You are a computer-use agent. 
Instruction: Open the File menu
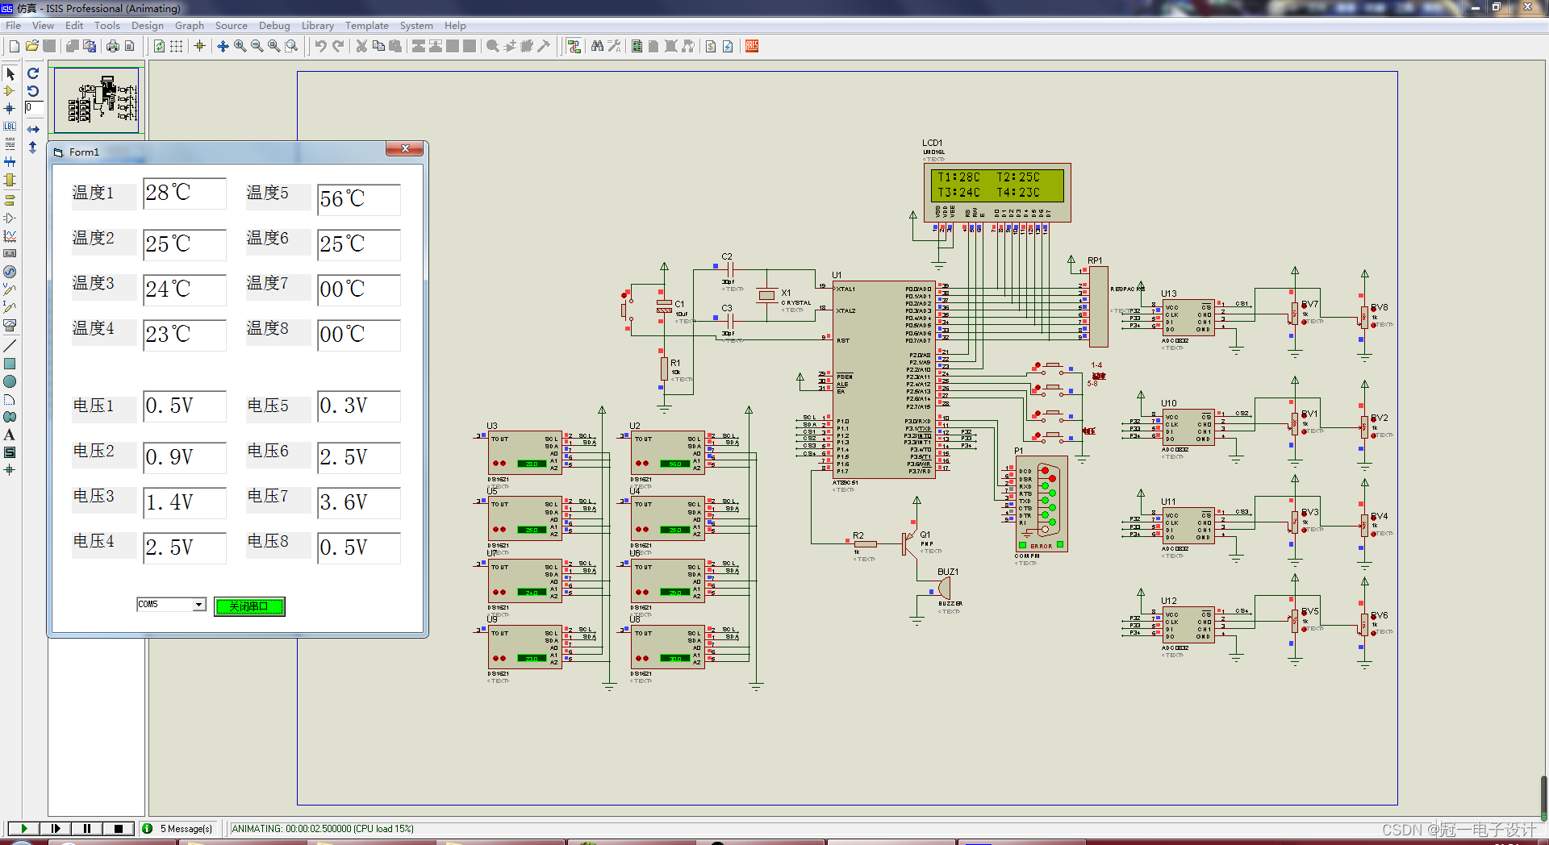(x=13, y=26)
